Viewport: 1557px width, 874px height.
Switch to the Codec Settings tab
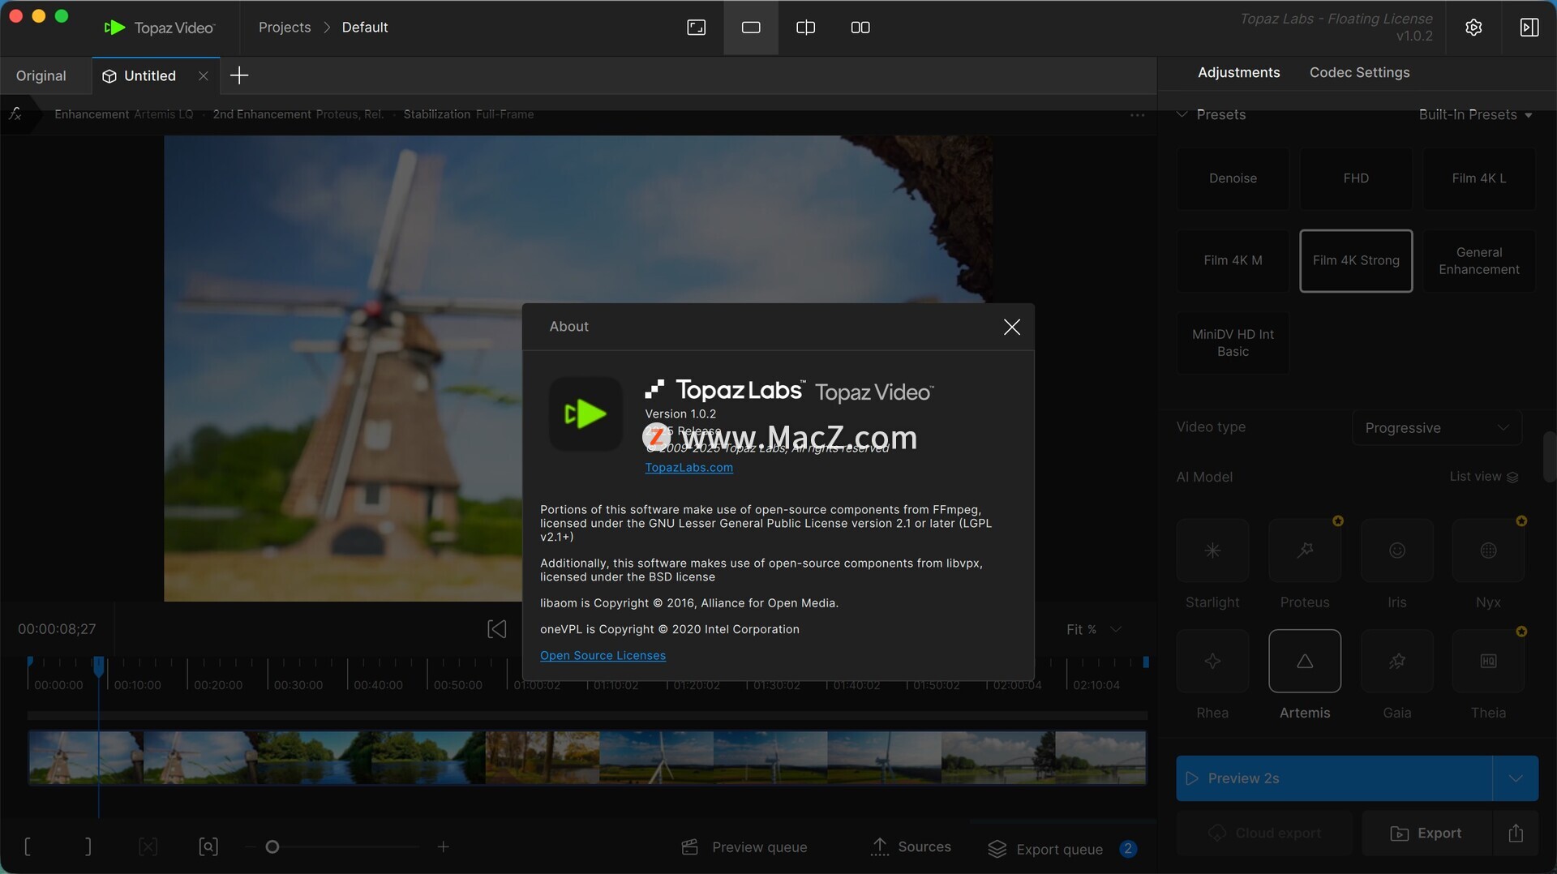click(1359, 72)
